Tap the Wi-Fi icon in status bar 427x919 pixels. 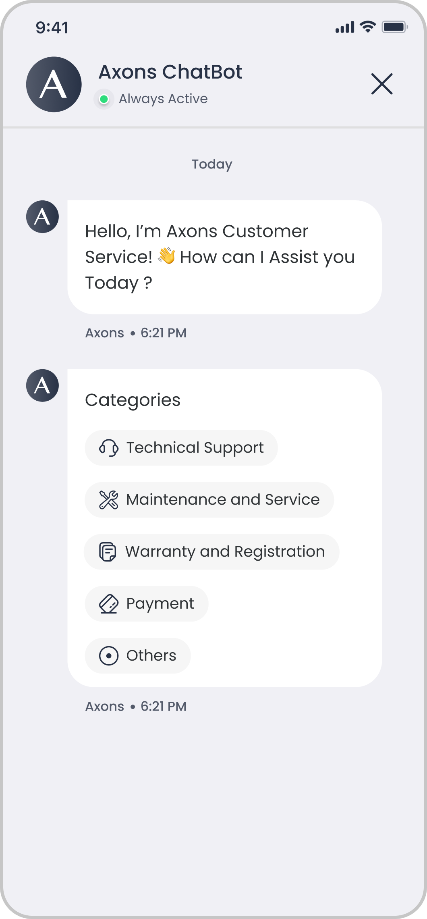[367, 27]
